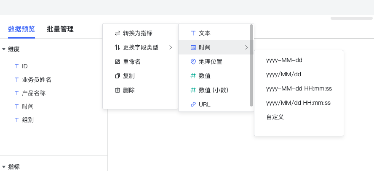Click the field type menu scrollbar

tap(251, 65)
